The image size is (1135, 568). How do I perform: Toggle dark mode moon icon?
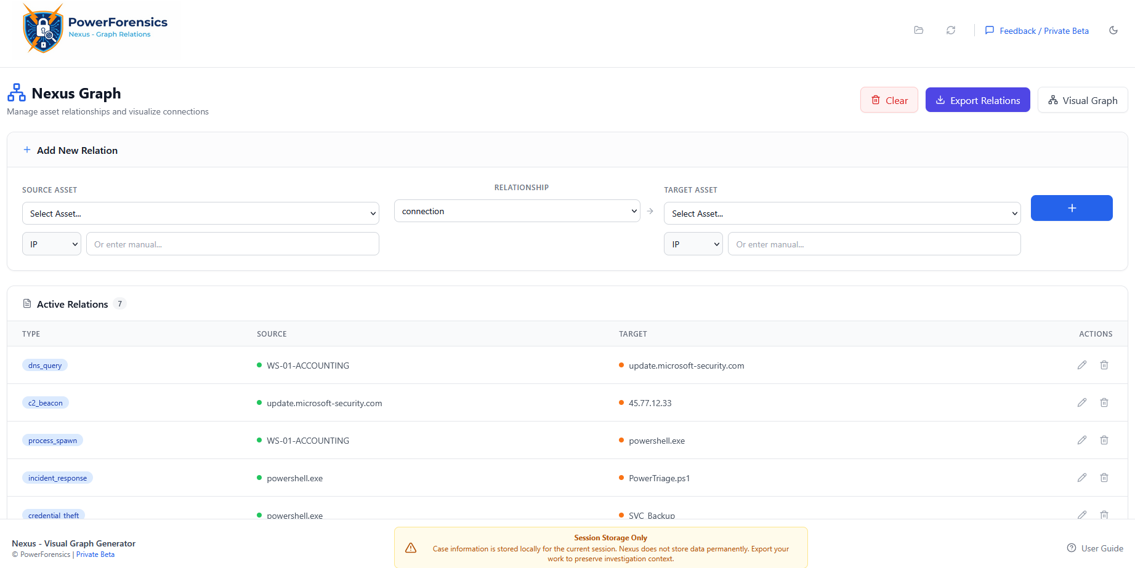coord(1113,30)
